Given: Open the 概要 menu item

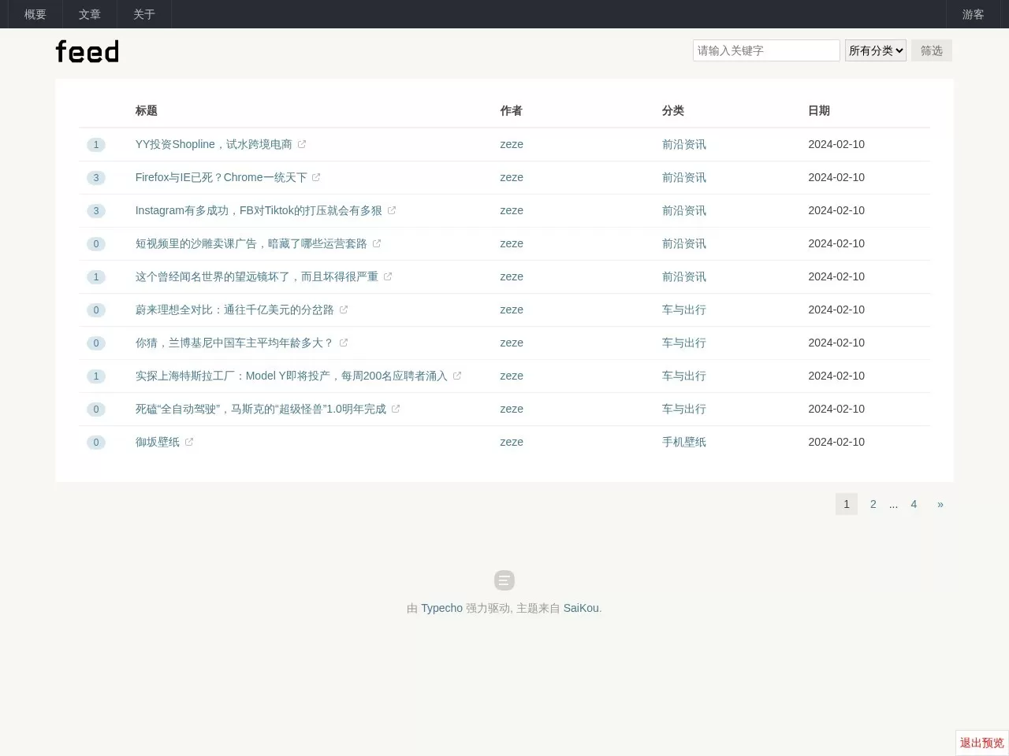Looking at the screenshot, I should (35, 14).
